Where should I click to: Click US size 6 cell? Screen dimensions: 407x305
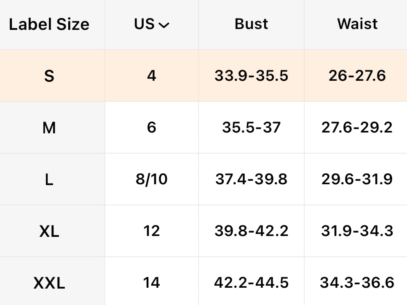pyautogui.click(x=152, y=127)
